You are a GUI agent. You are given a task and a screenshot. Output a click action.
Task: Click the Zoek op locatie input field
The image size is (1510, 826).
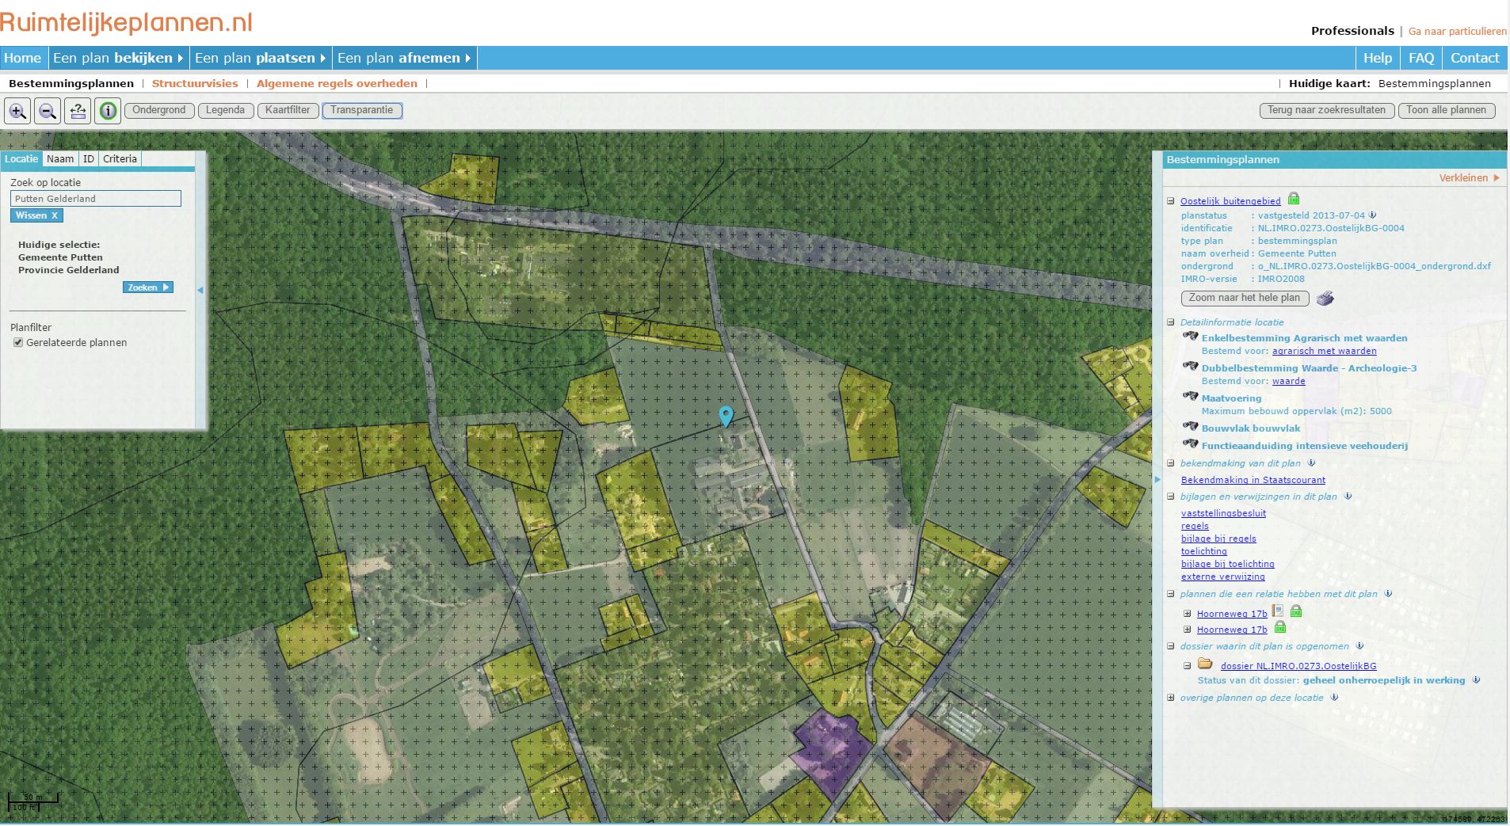[x=96, y=199]
